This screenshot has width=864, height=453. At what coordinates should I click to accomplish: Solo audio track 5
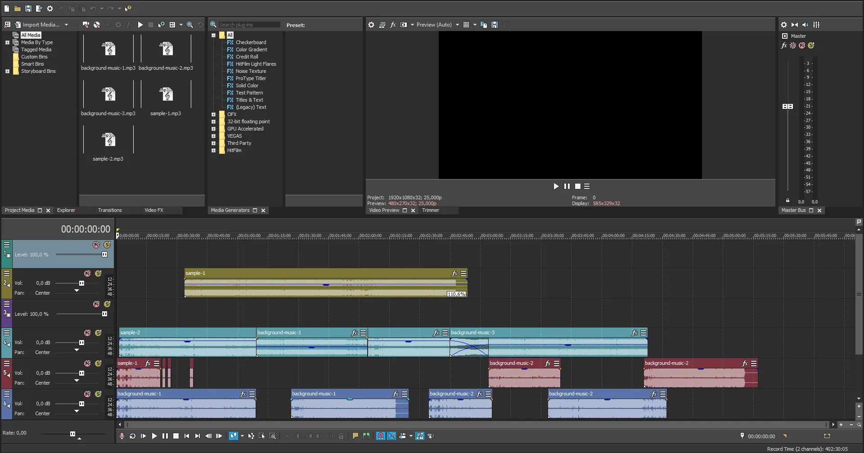(98, 363)
